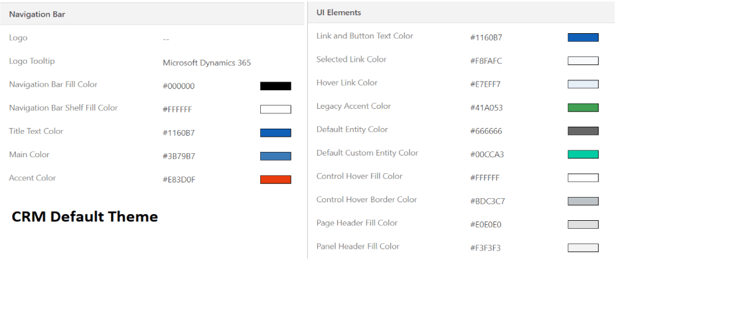The image size is (730, 313).
Task: Click the Logo Tooltip value Microsoft Dynamics 365
Action: (206, 63)
